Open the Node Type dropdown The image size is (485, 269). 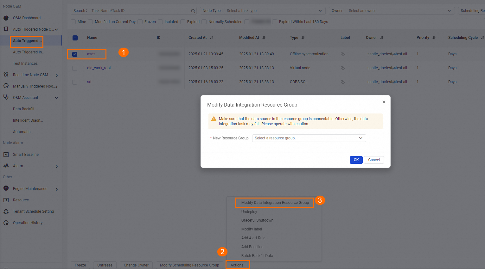click(x=263, y=11)
